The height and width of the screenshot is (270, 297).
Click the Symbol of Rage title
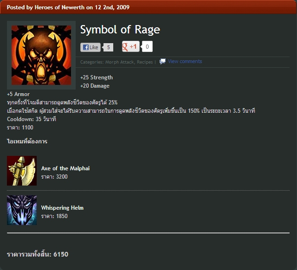tap(120, 30)
